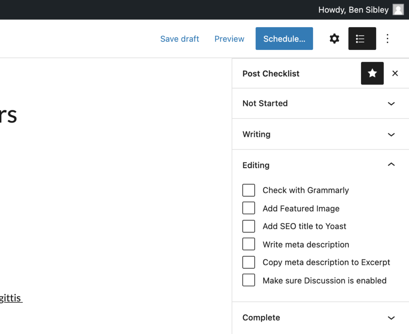
Task: Check Copy meta description to Excerpt
Action: point(248,262)
